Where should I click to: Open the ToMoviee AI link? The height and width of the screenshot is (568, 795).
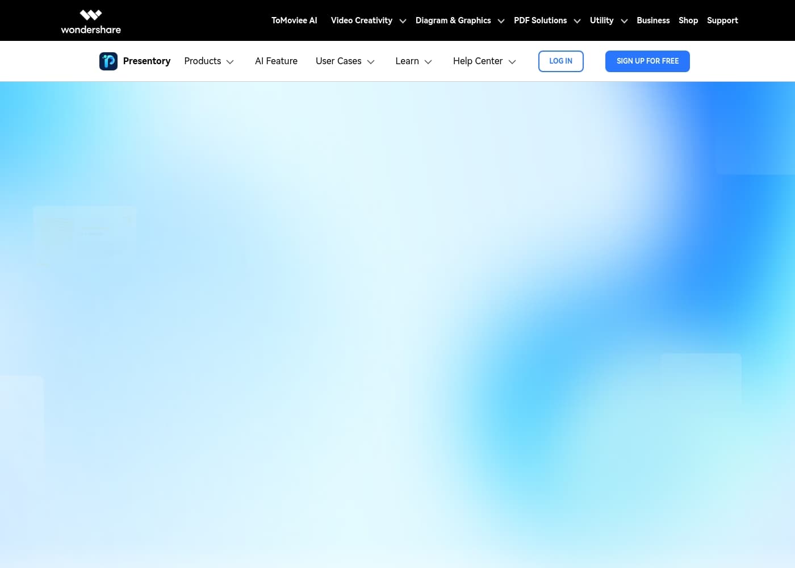294,20
